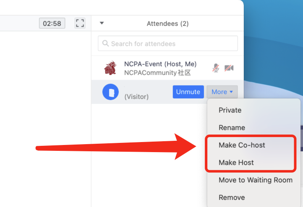
Task: Click the Attendees (2) header title
Action: coord(167,24)
